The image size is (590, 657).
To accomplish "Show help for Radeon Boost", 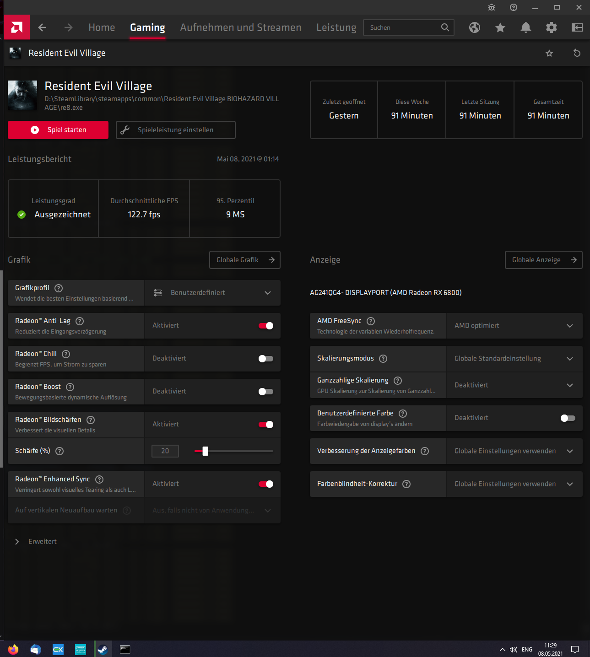I will (x=70, y=387).
